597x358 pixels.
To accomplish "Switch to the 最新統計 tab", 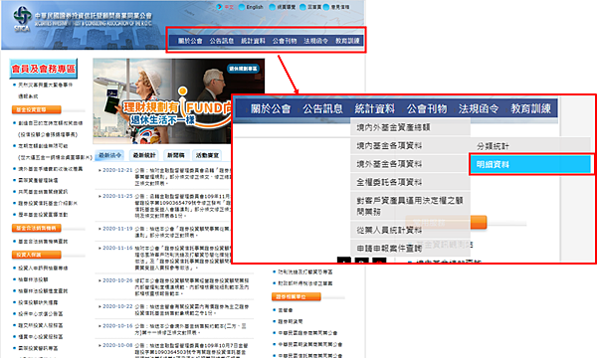I will click(x=144, y=155).
